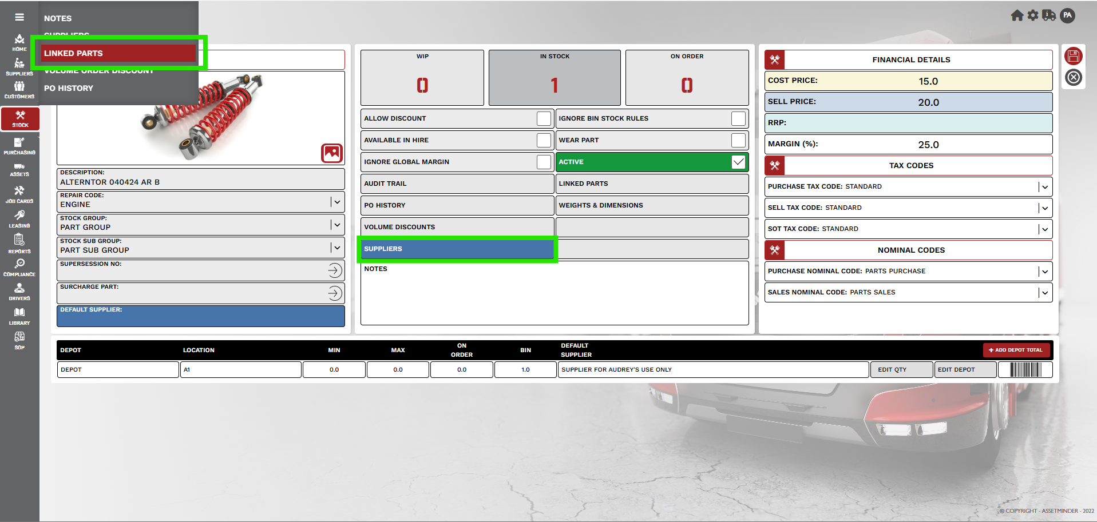Open the Purchasing module in sidebar
Screen dimensions: 1097x522
pyautogui.click(x=19, y=146)
